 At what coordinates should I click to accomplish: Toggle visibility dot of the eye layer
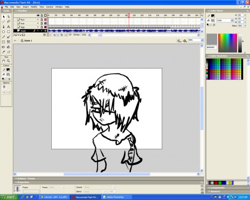pos(38,23)
